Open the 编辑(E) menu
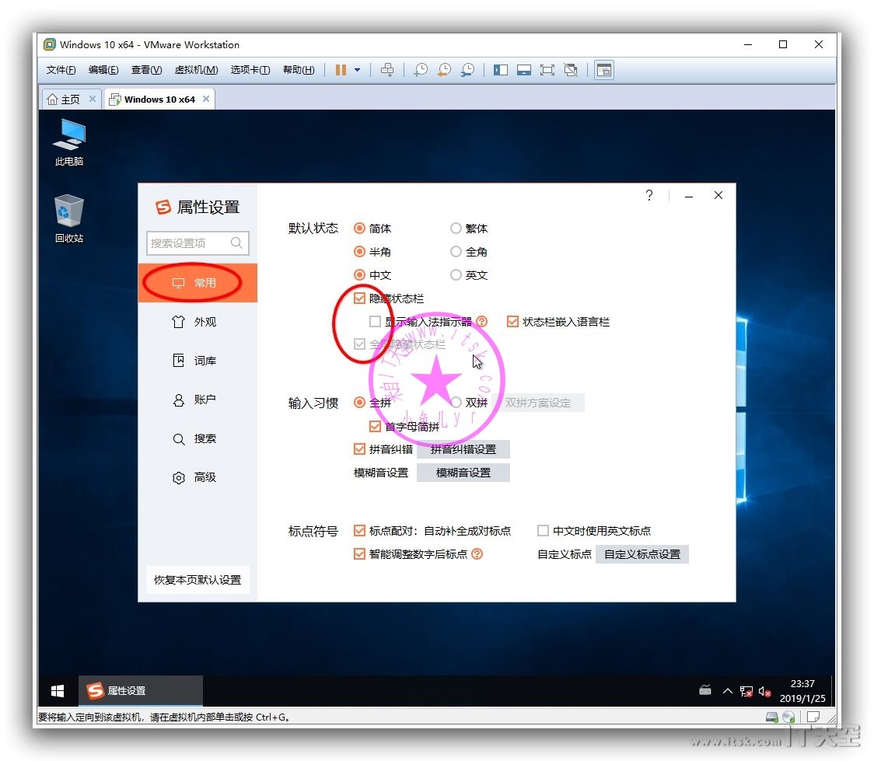This screenshot has width=874, height=761. 103,70
